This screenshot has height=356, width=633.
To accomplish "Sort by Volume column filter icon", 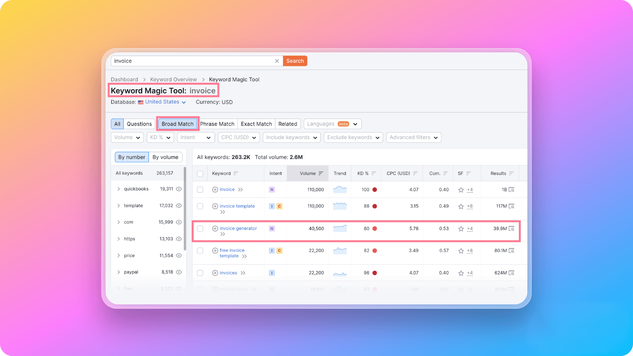I will pos(321,173).
